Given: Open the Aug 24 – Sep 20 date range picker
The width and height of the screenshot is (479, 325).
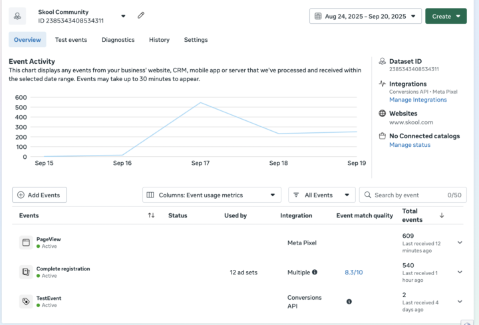Looking at the screenshot, I should click(365, 16).
